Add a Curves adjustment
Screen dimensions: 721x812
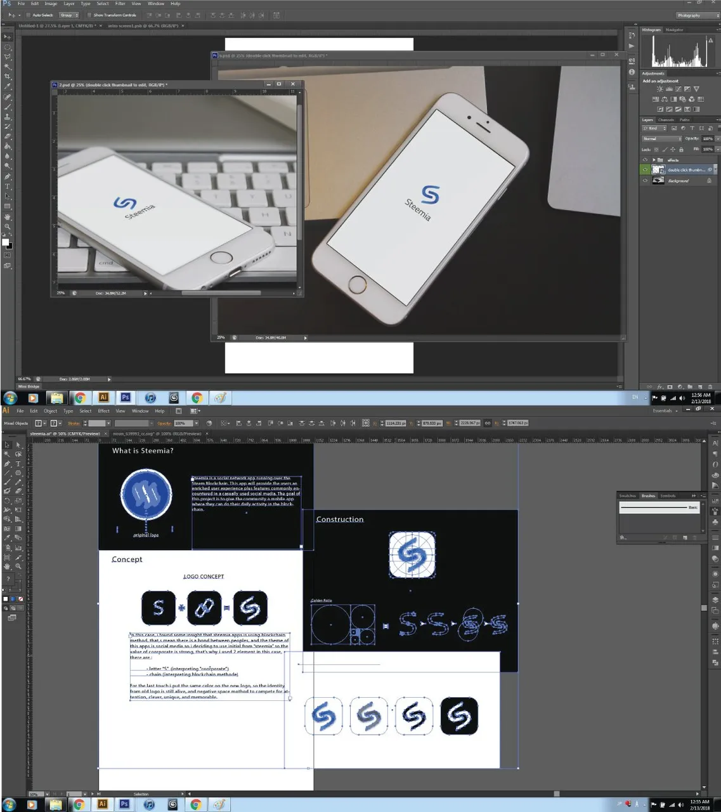pyautogui.click(x=679, y=89)
